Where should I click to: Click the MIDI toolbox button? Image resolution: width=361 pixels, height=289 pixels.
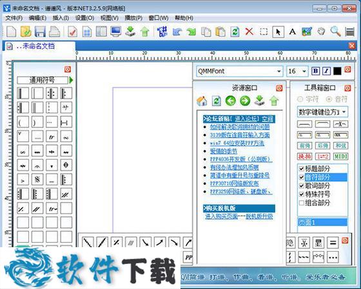(341, 156)
